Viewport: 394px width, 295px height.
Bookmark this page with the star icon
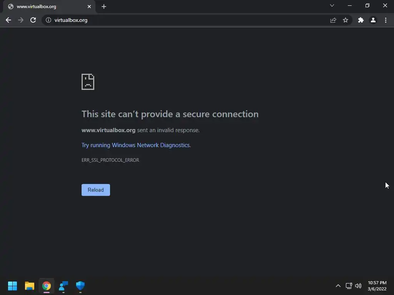[346, 20]
